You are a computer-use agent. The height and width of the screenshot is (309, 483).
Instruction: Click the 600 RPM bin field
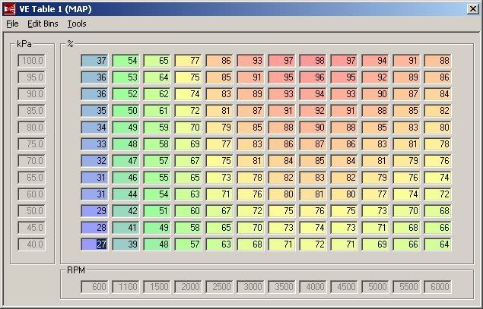pyautogui.click(x=97, y=286)
